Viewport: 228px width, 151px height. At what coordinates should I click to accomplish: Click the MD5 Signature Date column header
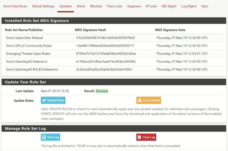[x=170, y=30]
